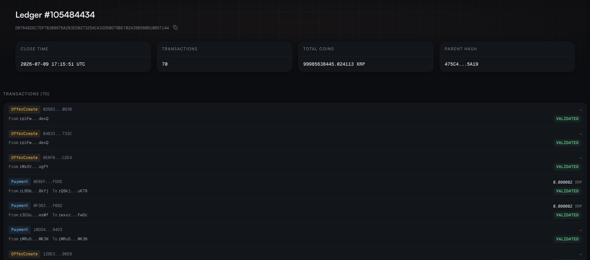Click VALIDATED status of transaction 0F363...F662

click(567, 215)
